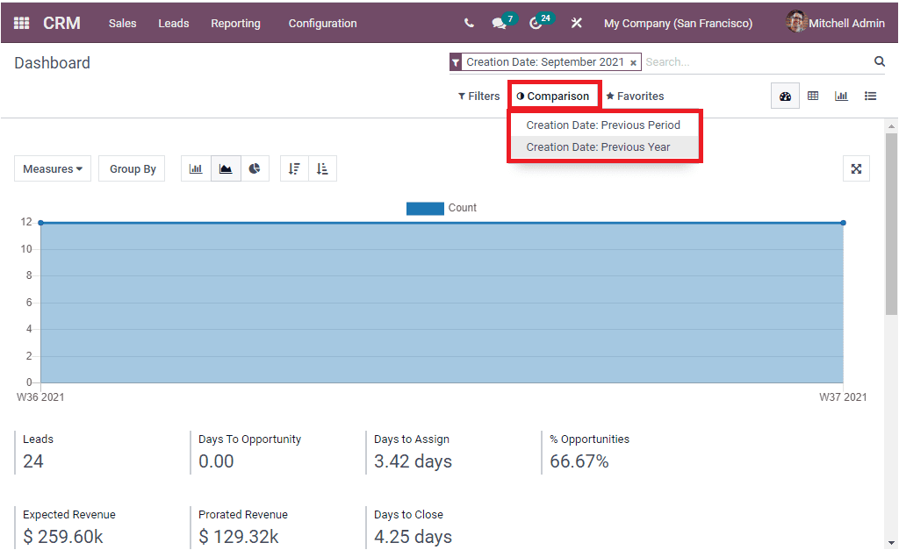
Task: Open the Discuss messages bubble
Action: (498, 22)
